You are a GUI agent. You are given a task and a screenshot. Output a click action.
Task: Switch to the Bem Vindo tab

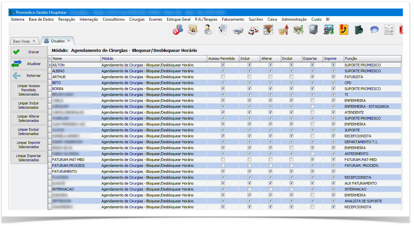[x=22, y=41]
